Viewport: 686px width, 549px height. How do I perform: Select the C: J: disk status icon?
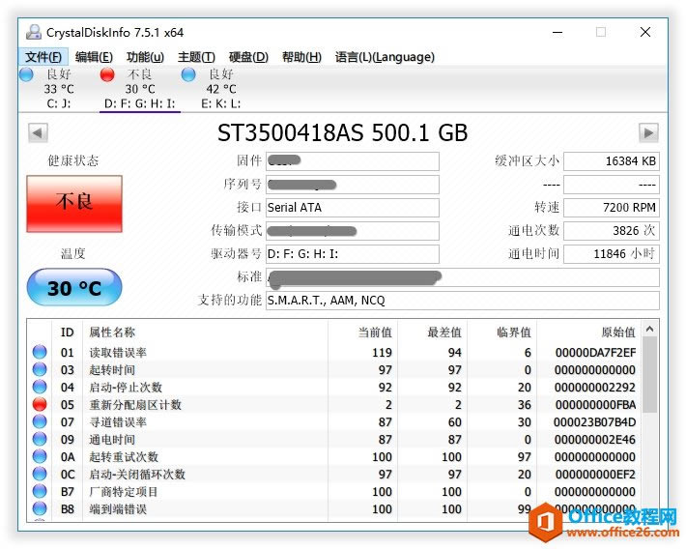coord(27,74)
